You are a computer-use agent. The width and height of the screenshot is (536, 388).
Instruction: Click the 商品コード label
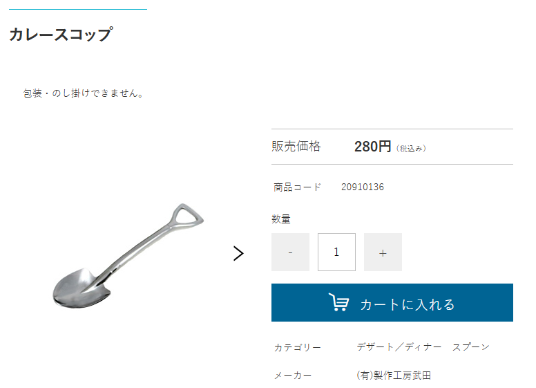coord(297,187)
